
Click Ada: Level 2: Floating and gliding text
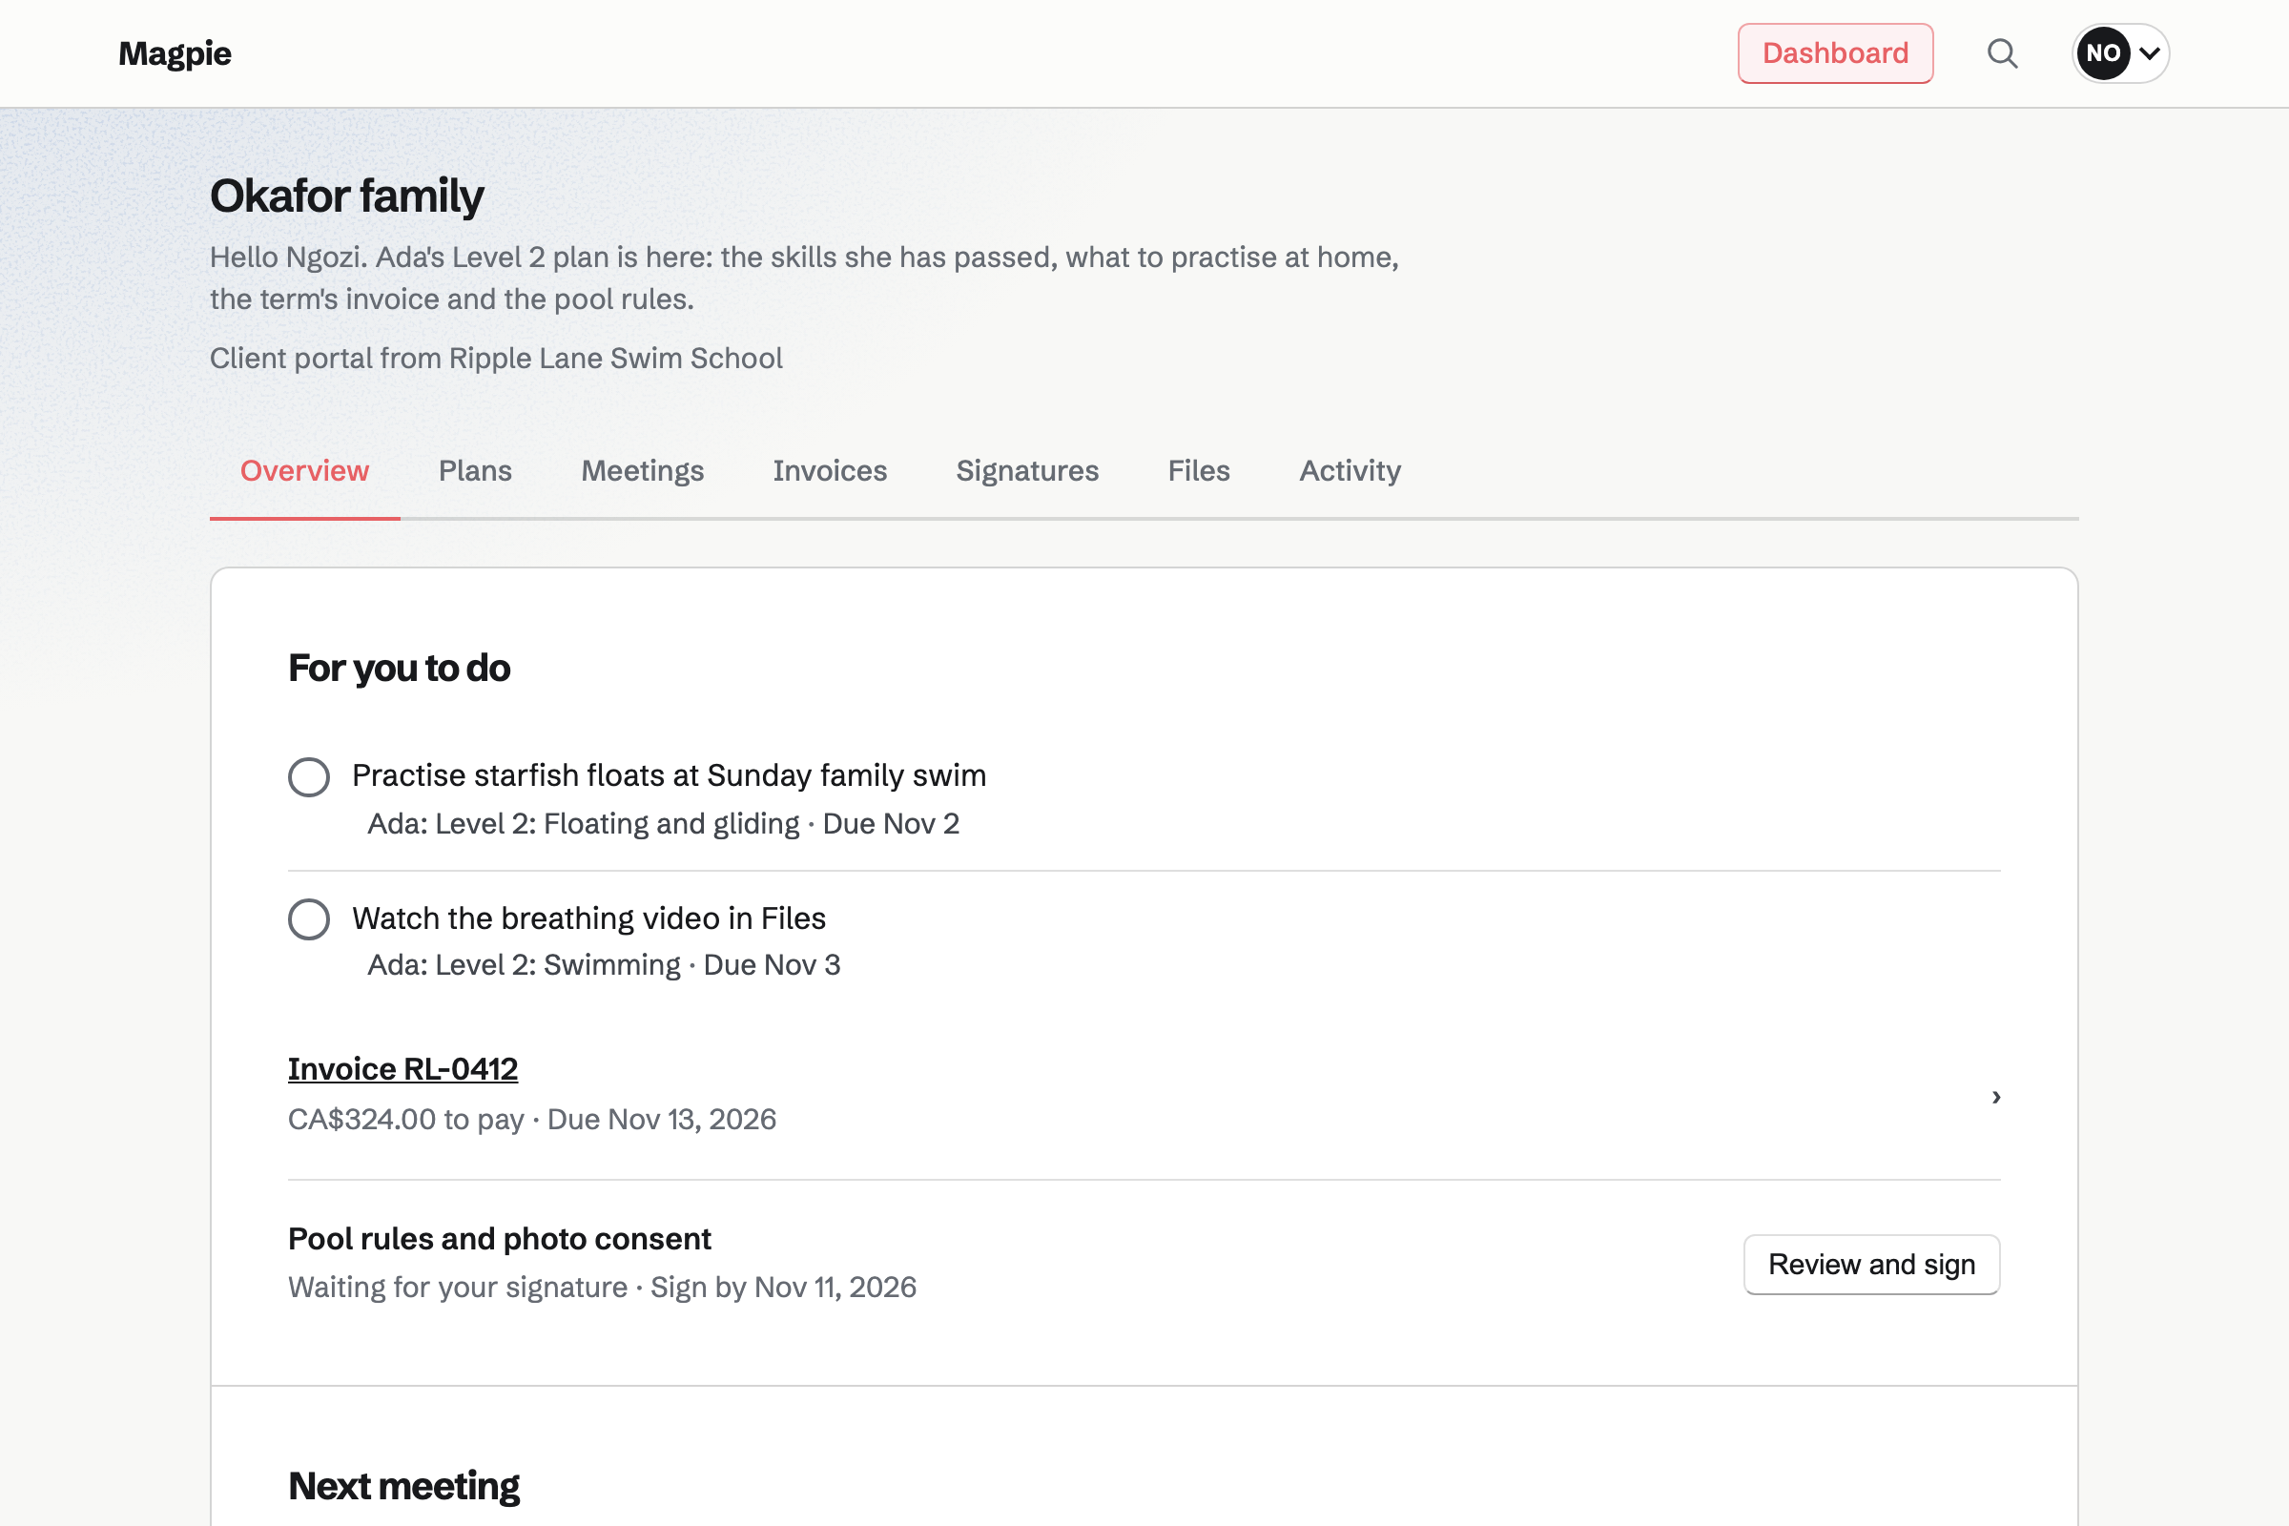(x=583, y=823)
